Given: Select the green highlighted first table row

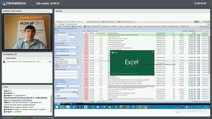Looking at the screenshot, I should coord(145,35).
